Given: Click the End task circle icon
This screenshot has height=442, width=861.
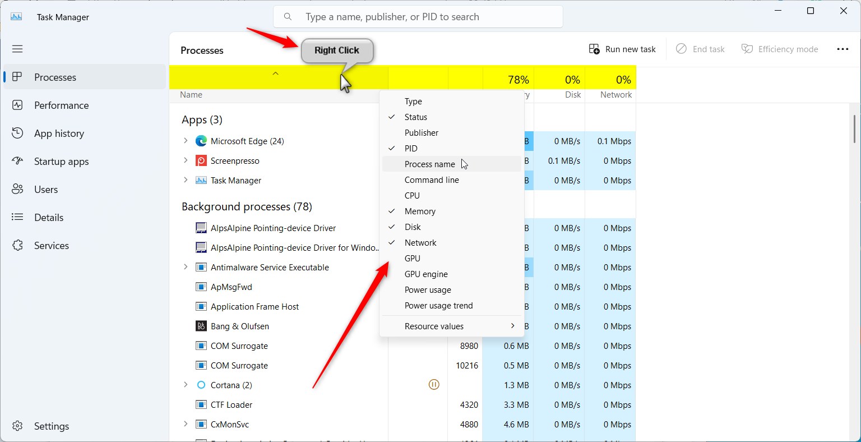Looking at the screenshot, I should (x=681, y=49).
